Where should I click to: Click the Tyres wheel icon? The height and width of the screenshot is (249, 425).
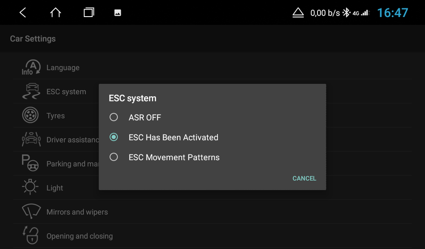point(30,115)
